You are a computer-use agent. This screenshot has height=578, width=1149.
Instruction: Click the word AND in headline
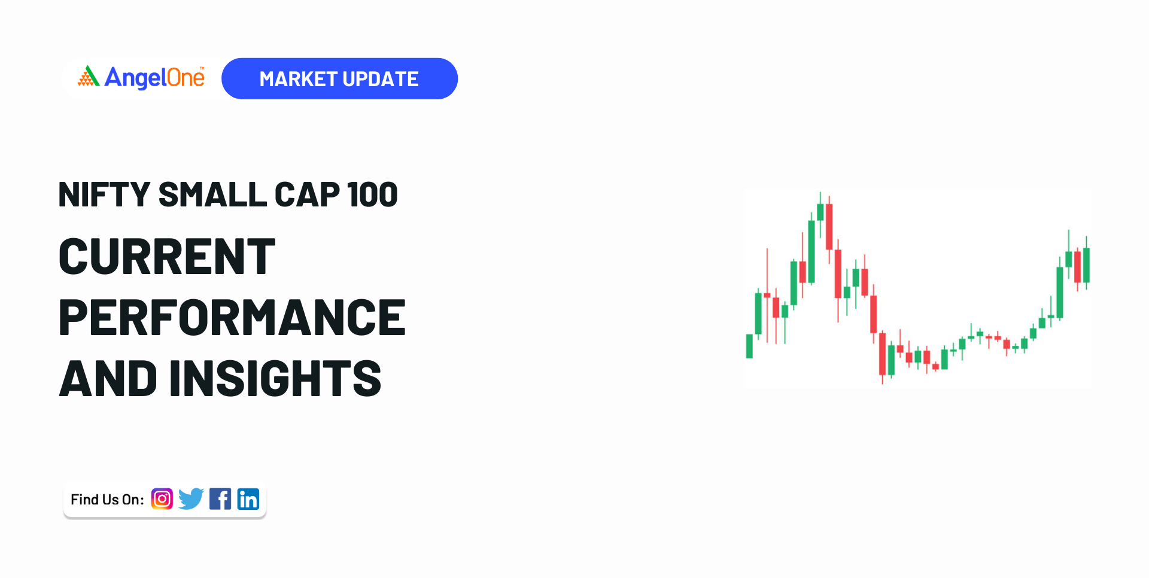pyautogui.click(x=108, y=379)
